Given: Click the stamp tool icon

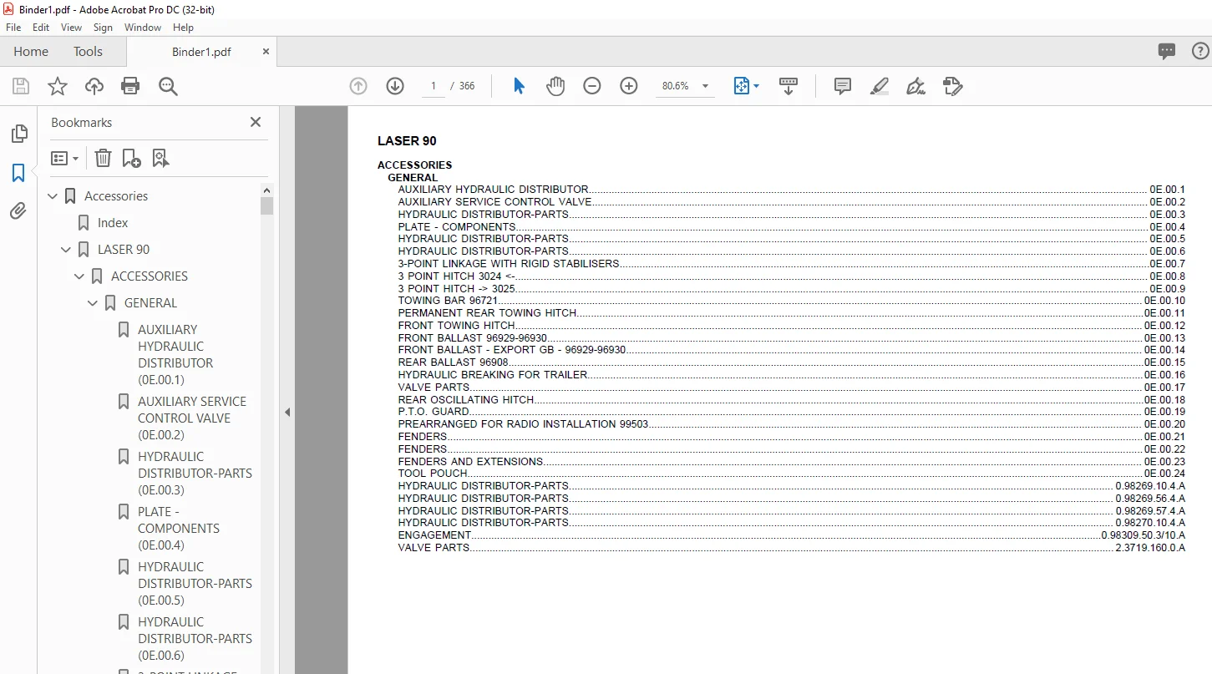Looking at the screenshot, I should coord(953,86).
